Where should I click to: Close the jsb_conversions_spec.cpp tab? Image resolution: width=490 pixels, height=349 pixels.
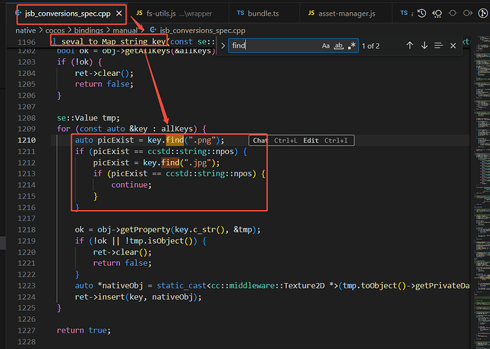[x=119, y=13]
